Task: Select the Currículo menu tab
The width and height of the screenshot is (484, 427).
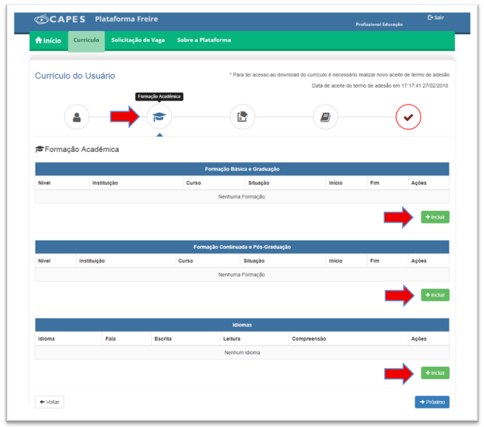Action: pos(86,40)
